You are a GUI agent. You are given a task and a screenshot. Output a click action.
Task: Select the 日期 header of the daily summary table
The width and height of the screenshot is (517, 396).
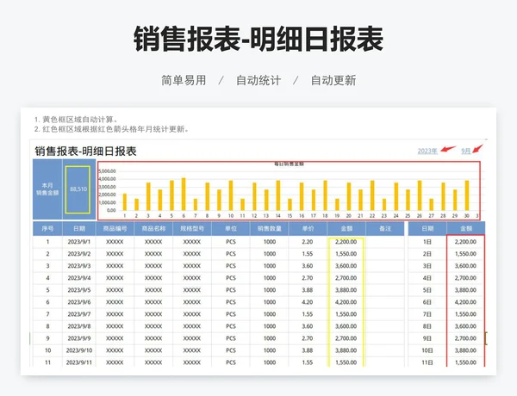point(427,229)
